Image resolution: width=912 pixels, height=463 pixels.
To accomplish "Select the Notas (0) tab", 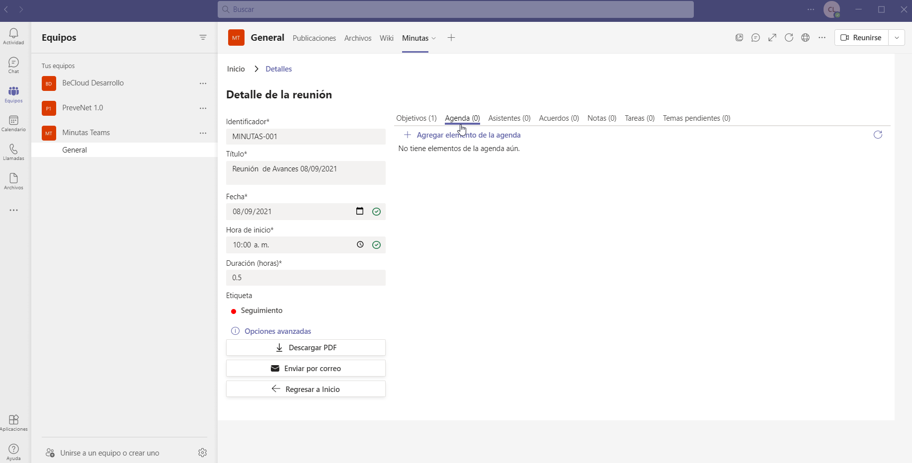I will click(602, 118).
